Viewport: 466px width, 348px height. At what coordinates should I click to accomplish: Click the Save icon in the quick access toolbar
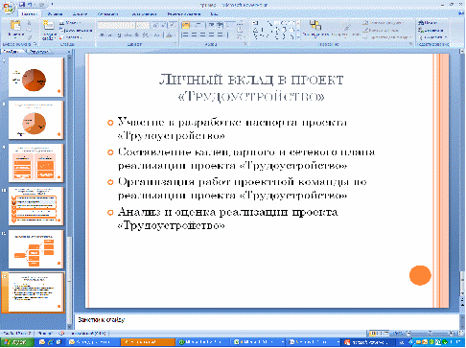tap(22, 5)
